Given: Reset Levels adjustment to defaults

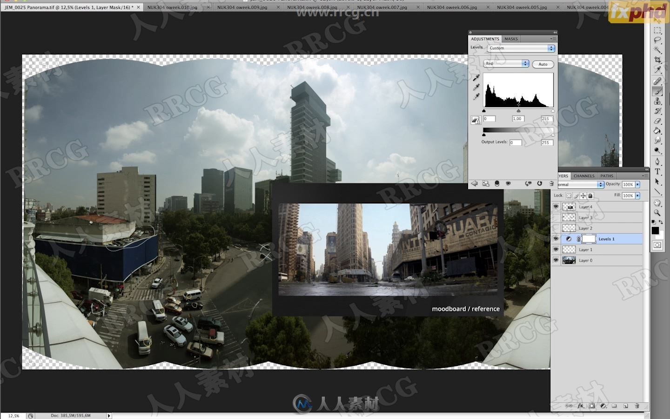Looking at the screenshot, I should [x=539, y=183].
